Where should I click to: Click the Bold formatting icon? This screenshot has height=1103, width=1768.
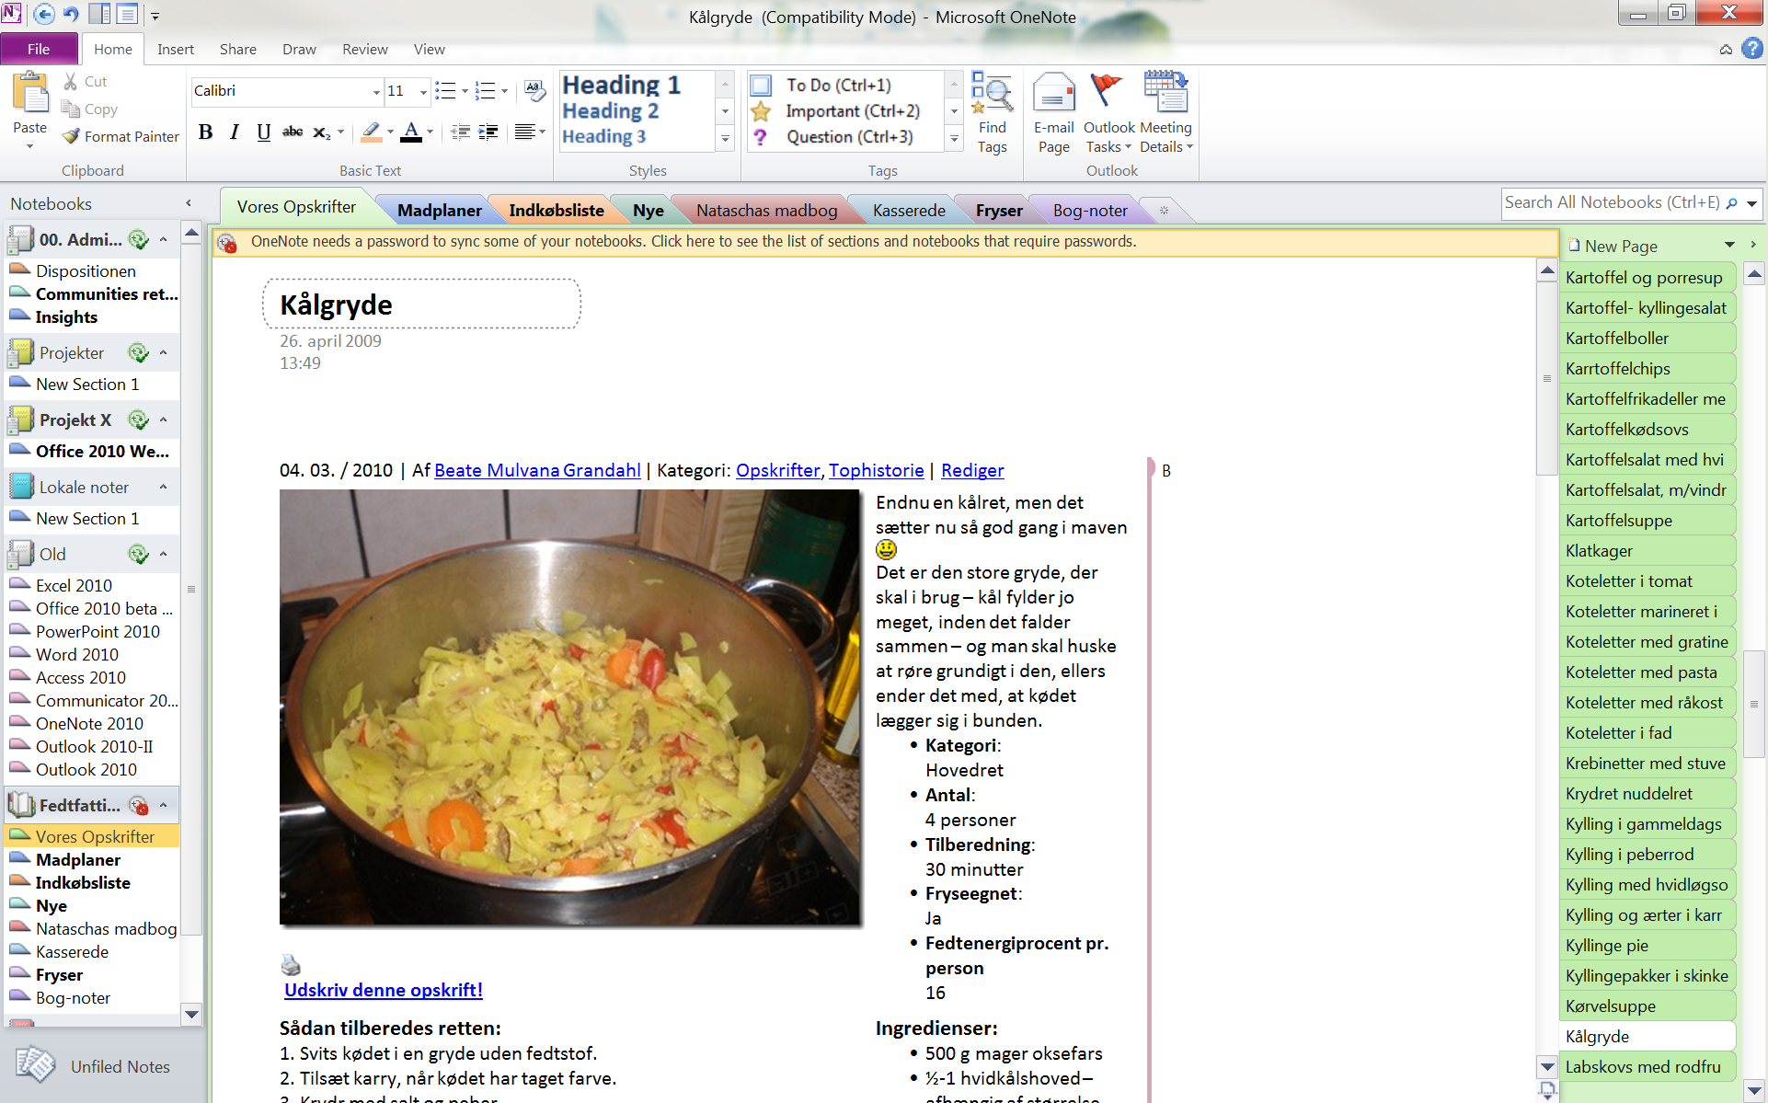pos(206,132)
